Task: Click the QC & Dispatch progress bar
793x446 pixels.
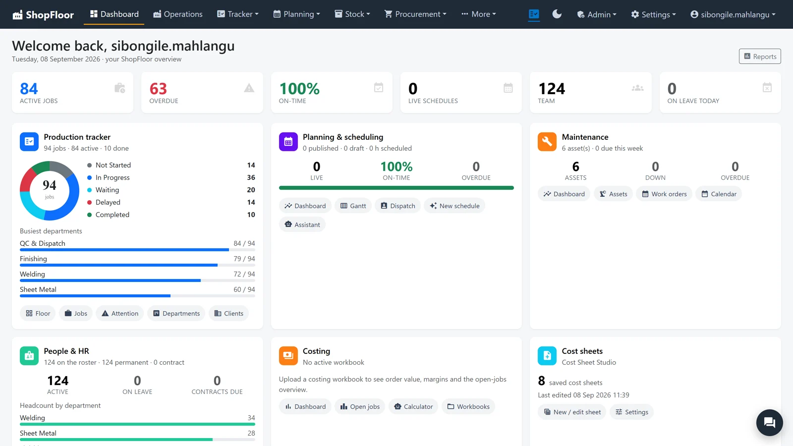Action: point(137,250)
